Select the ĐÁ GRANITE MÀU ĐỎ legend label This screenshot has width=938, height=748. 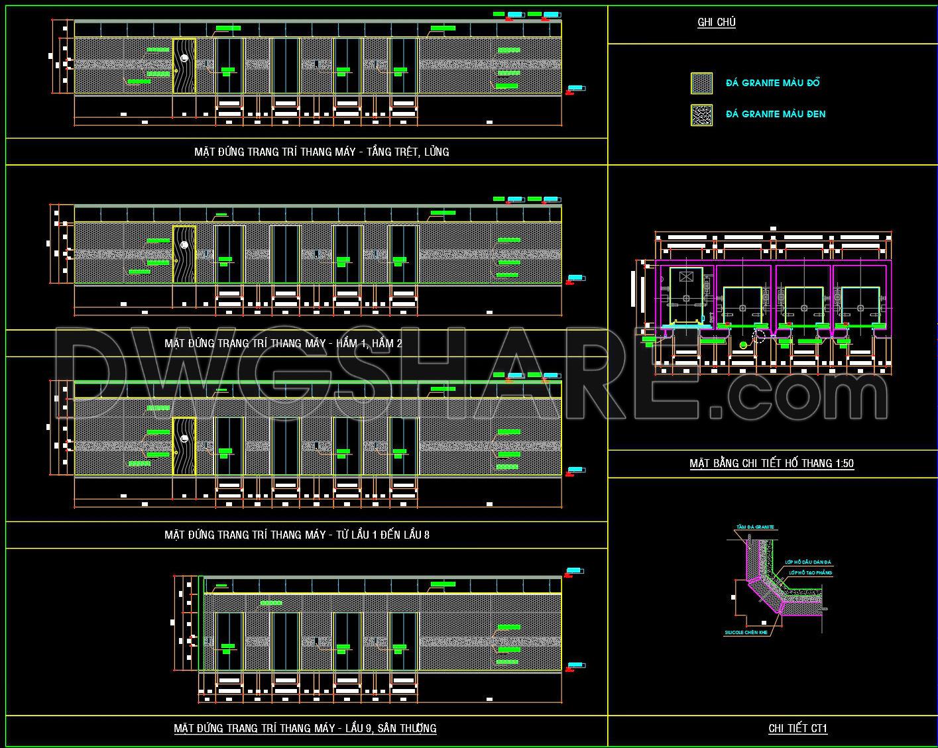(x=772, y=83)
